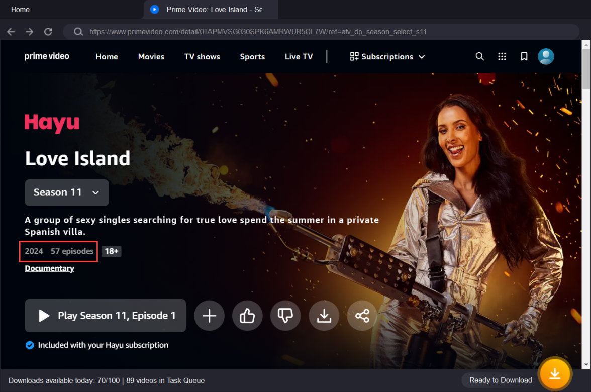Click the Ready to Download button

pos(501,380)
